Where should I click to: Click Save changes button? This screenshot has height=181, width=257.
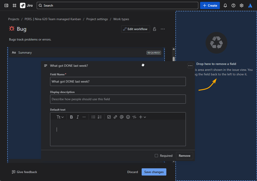pos(154,172)
